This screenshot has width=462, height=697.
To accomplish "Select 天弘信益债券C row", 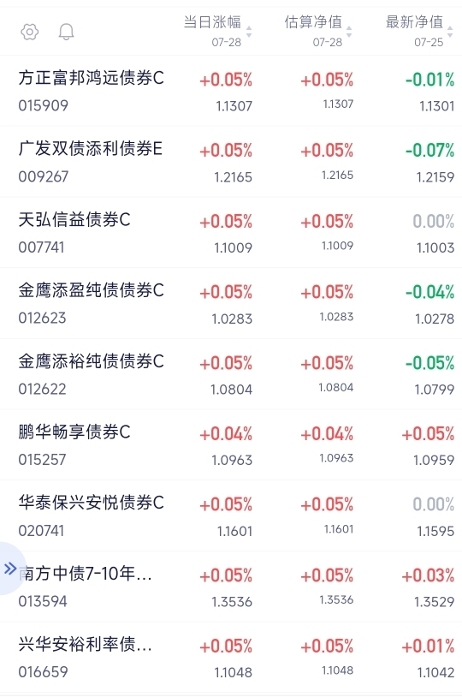I will point(231,233).
